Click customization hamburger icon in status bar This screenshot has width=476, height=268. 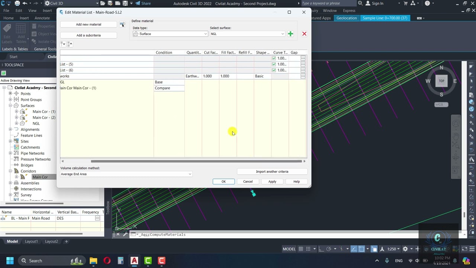click(472, 249)
